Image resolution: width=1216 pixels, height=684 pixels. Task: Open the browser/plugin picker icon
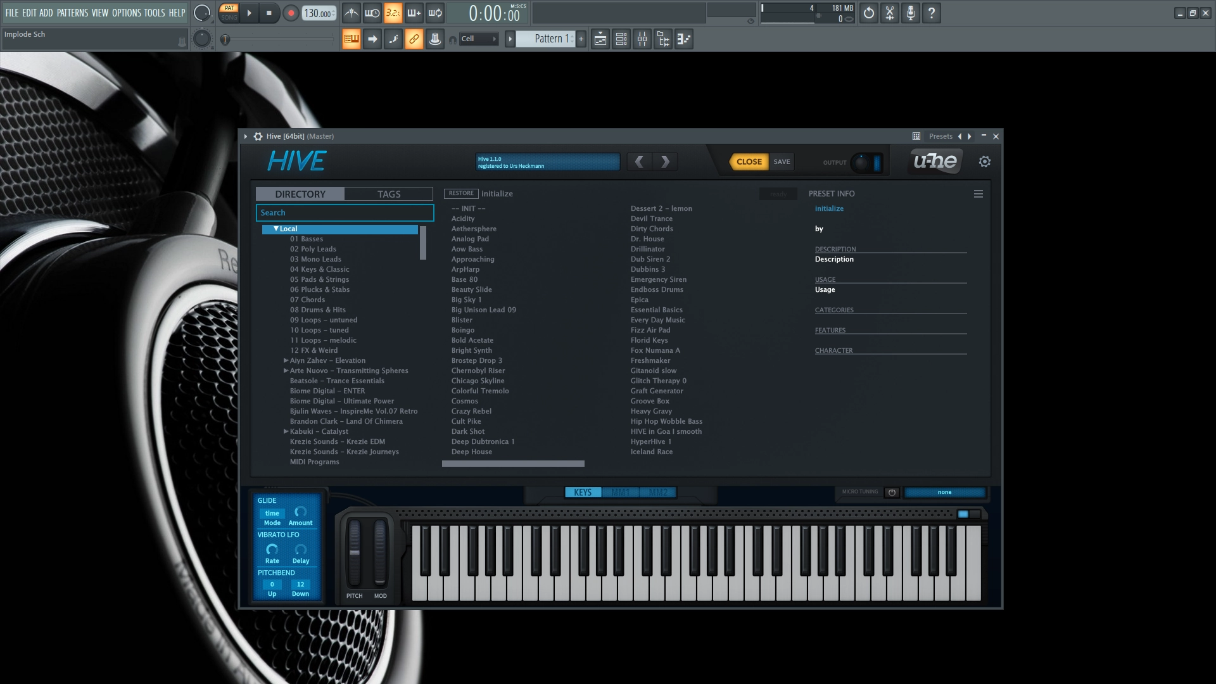pos(663,39)
